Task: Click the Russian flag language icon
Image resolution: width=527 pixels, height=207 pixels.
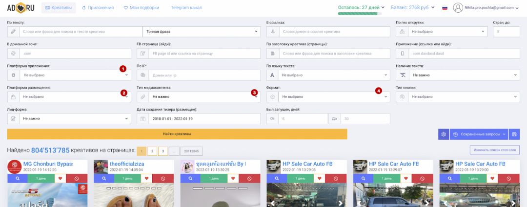Action: 445,8
